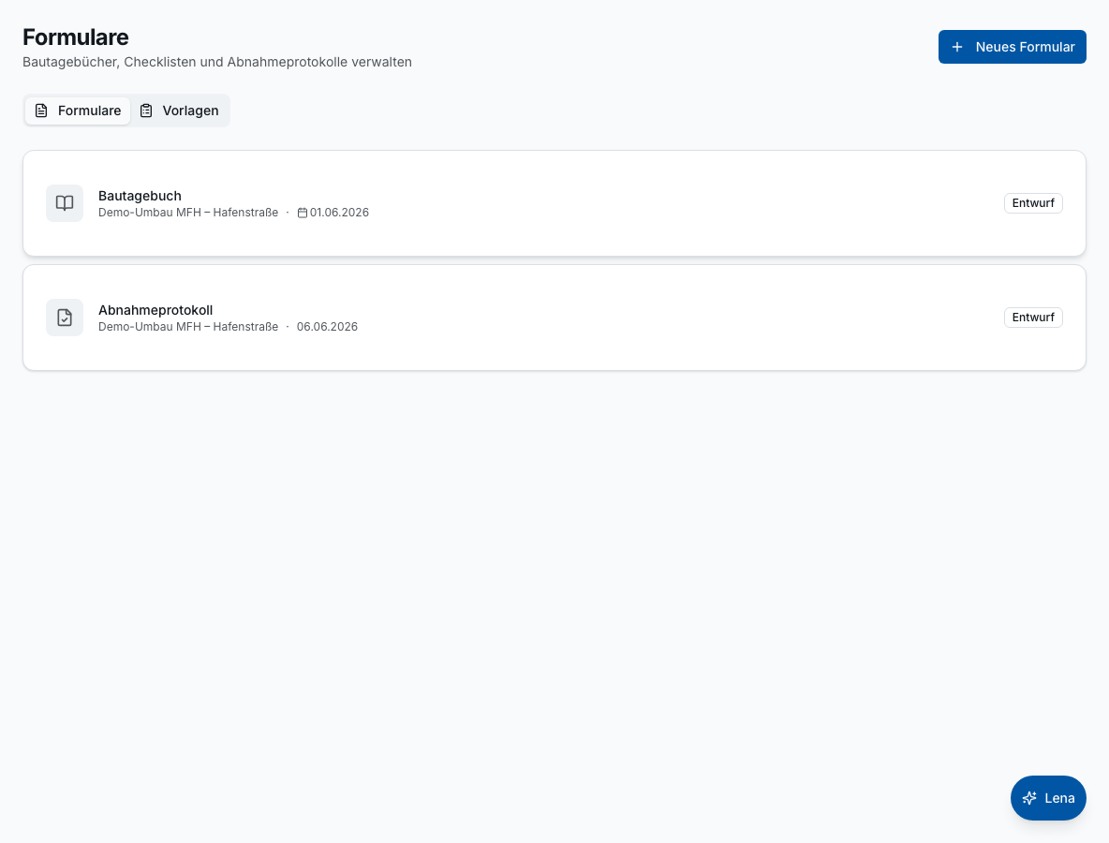Click the Formulare page heading
1109x843 pixels.
click(x=76, y=37)
